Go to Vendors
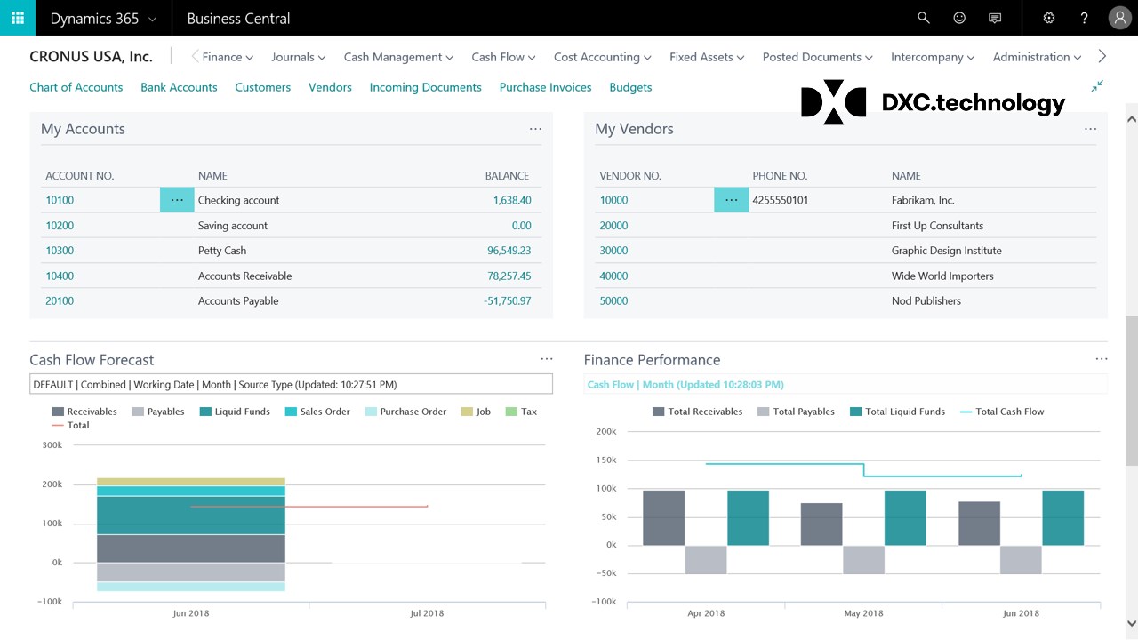Viewport: 1138px width, 640px height. [330, 87]
